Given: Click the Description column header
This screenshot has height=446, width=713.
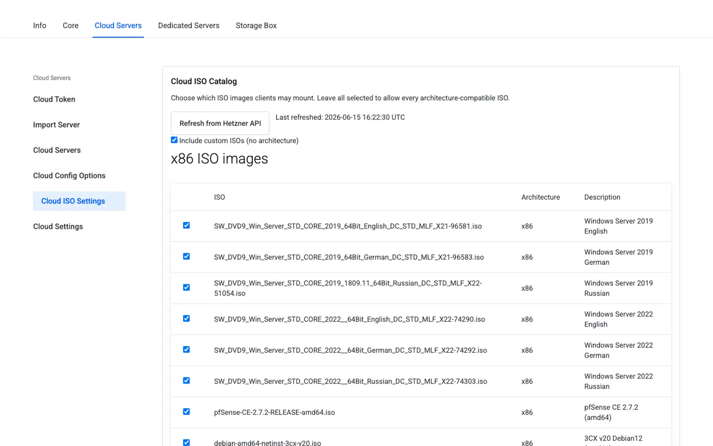Looking at the screenshot, I should point(602,197).
